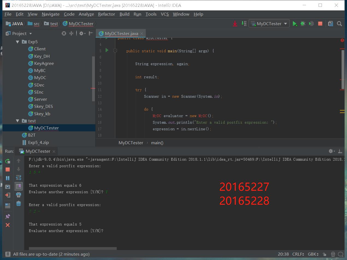347x260 pixels.
Task: Select Server class in project tree
Action: [40, 99]
